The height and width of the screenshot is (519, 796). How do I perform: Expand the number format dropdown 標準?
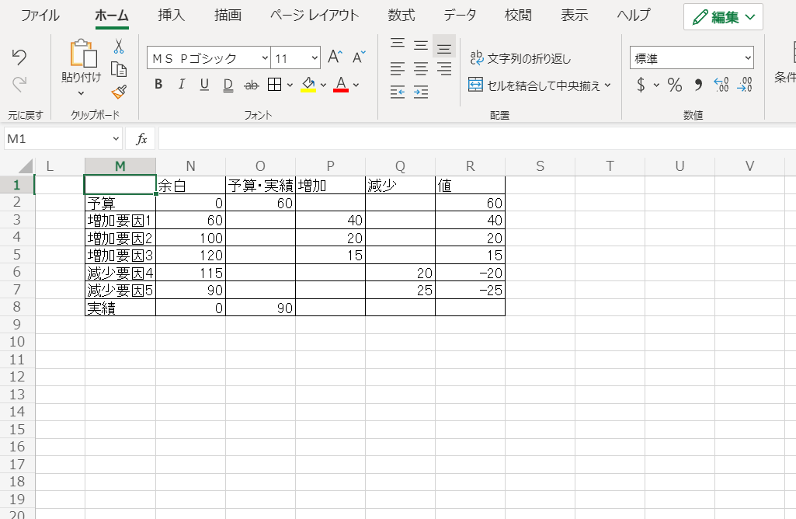[748, 58]
